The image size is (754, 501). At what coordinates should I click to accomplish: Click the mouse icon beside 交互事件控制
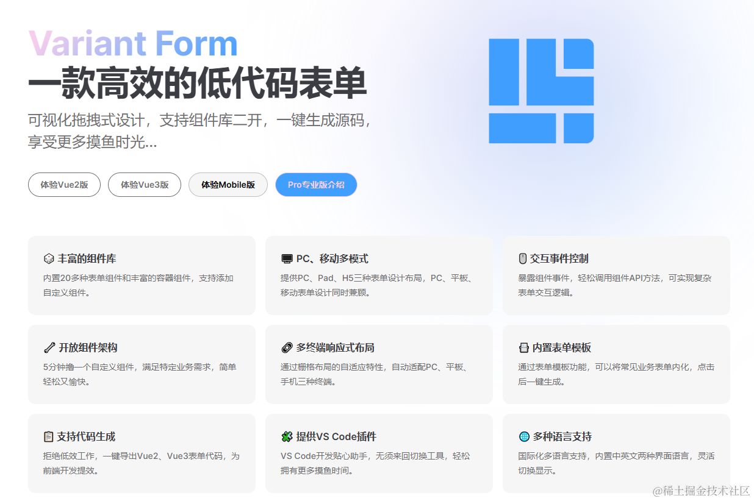pos(522,259)
